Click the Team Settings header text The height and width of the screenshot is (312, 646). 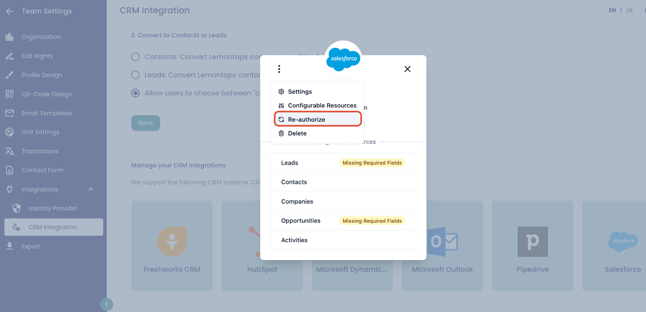tap(47, 11)
